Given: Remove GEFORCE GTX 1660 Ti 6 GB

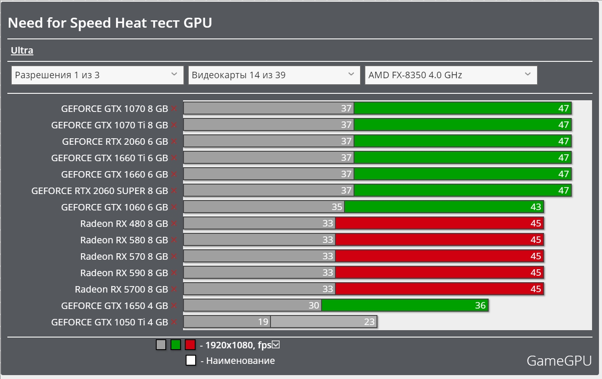Looking at the screenshot, I should click(x=174, y=158).
